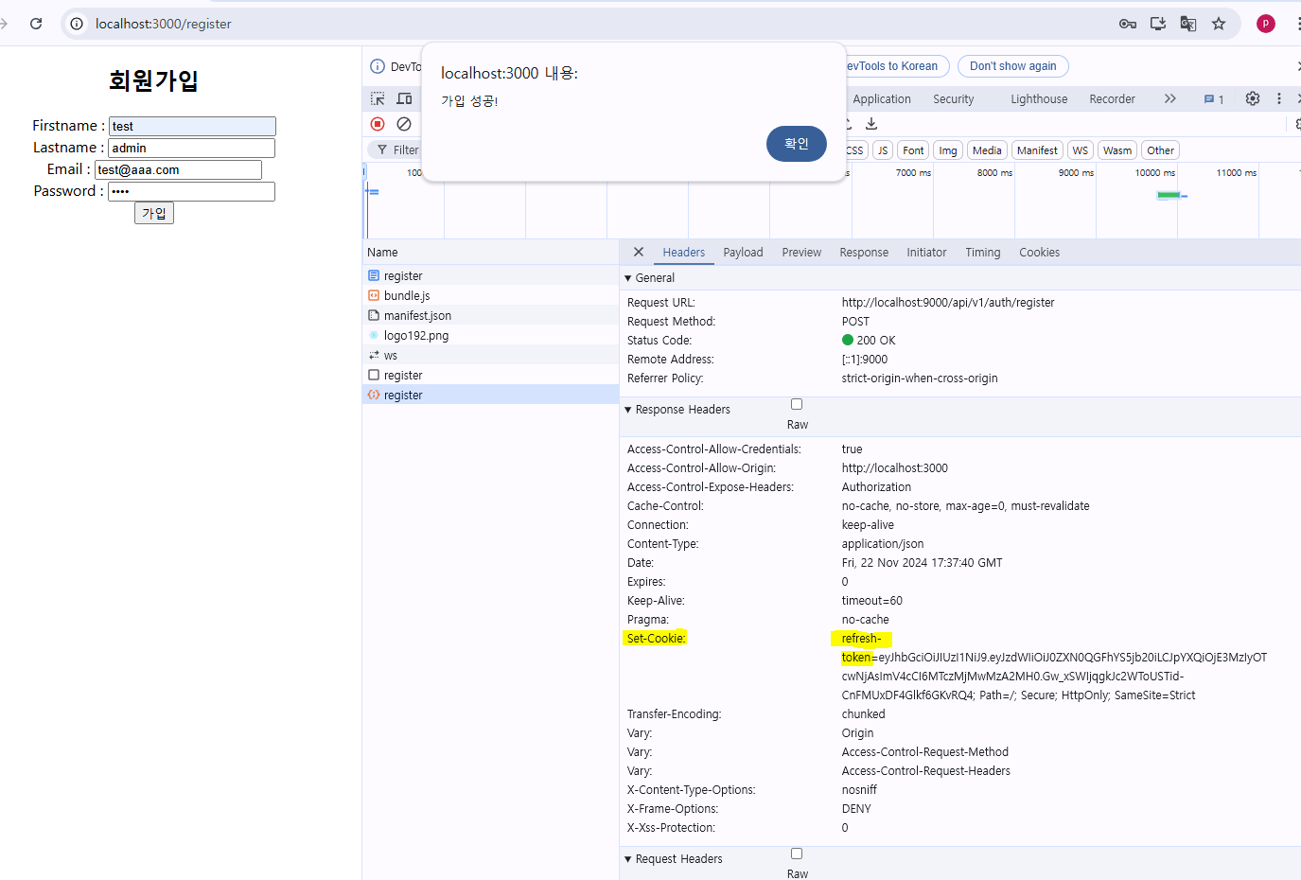Filter requests by JS type
This screenshot has width=1301, height=880.
point(883,150)
